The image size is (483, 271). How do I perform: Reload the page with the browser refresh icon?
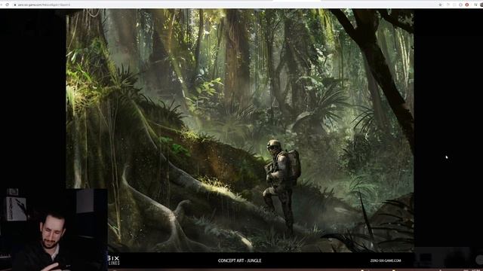coord(8,5)
